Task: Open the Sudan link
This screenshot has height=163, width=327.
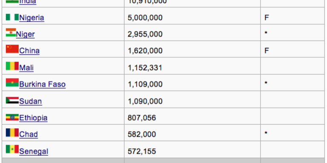Action: coord(31,101)
